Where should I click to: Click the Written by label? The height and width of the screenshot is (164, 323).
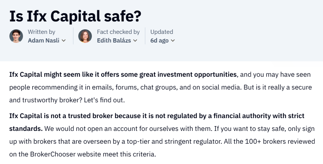pos(41,32)
